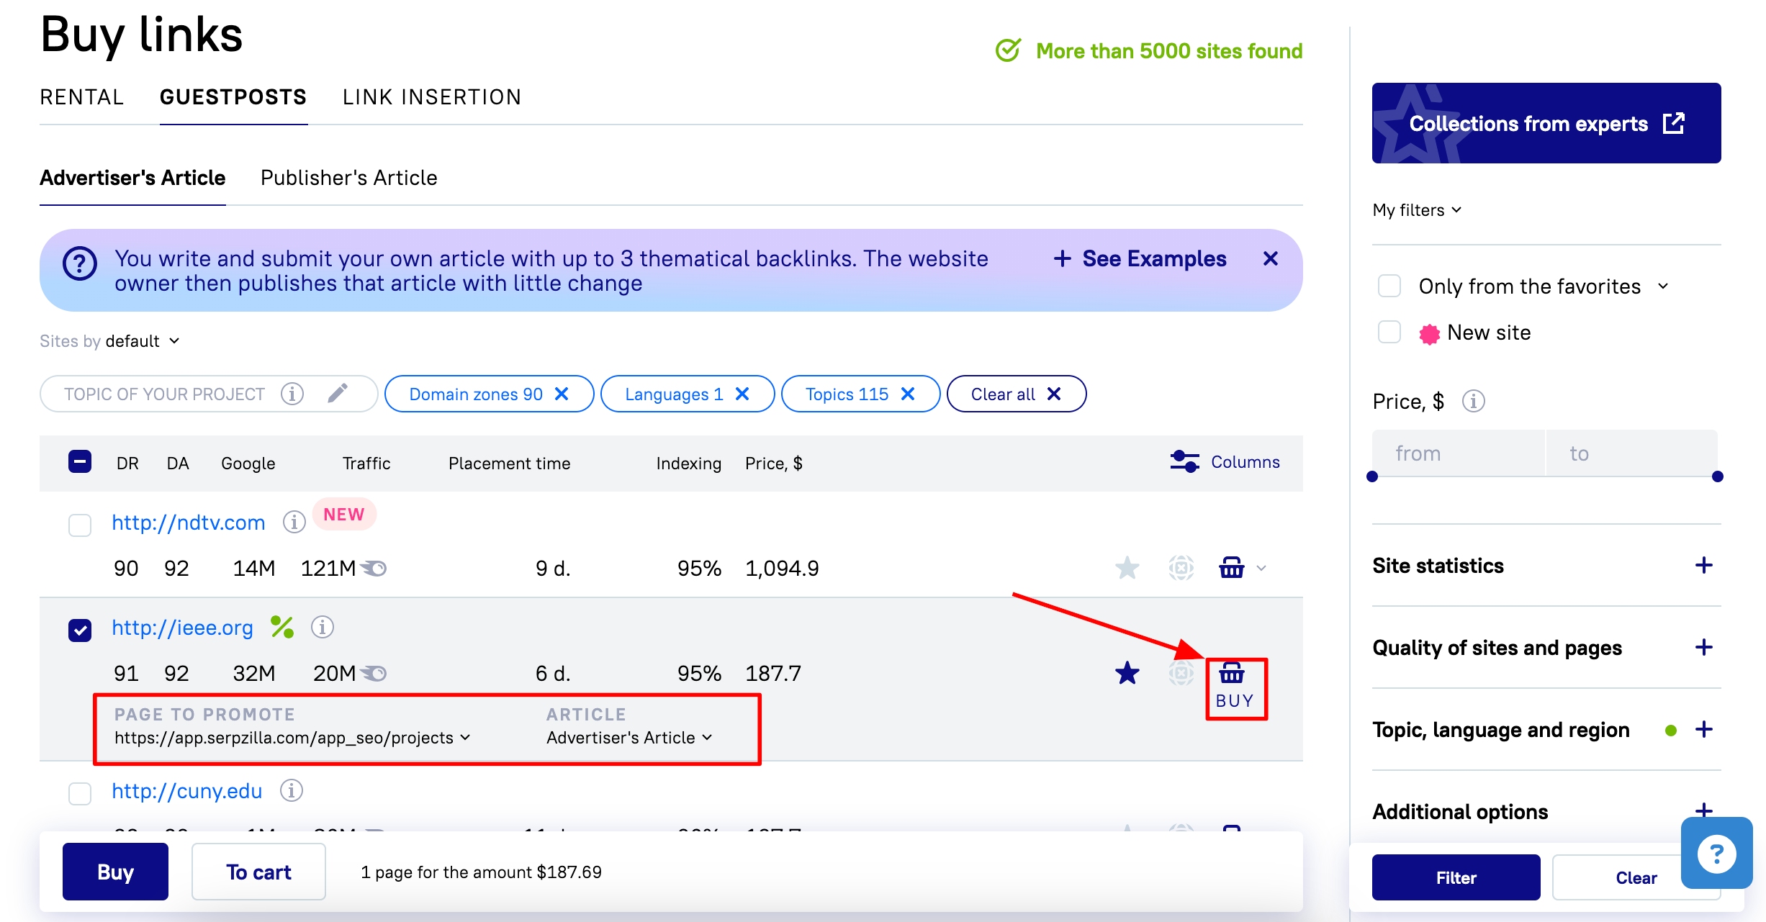Add ndtv.com to favorites with the star icon
Image resolution: width=1766 pixels, height=922 pixels.
pos(1127,568)
